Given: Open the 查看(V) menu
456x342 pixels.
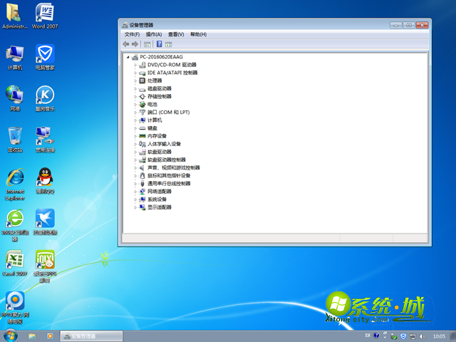Looking at the screenshot, I should [x=176, y=35].
